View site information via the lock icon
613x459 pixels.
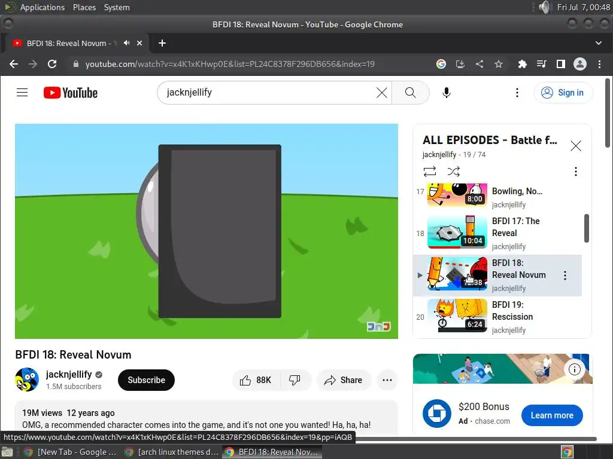pyautogui.click(x=76, y=64)
